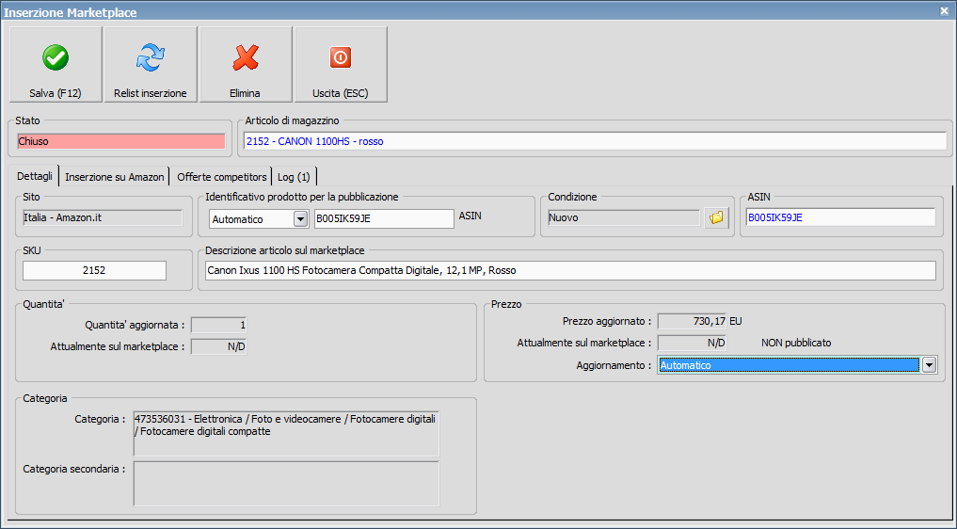Open the Offerte competitors tab

point(221,177)
